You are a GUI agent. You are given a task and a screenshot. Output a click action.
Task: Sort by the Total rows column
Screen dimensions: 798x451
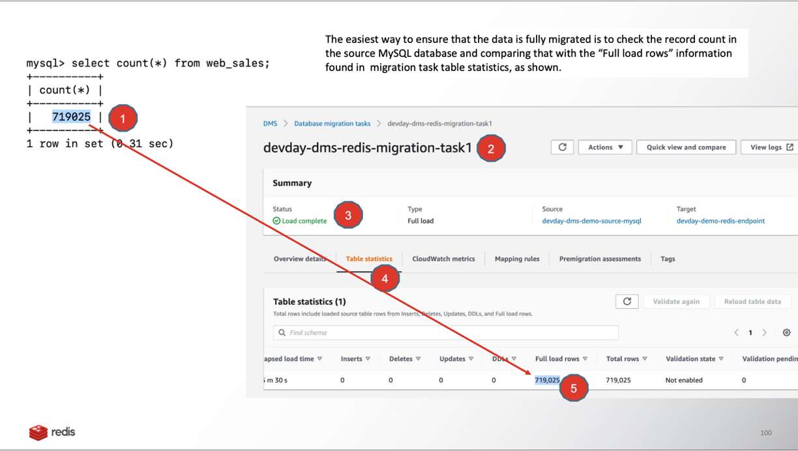coord(627,358)
